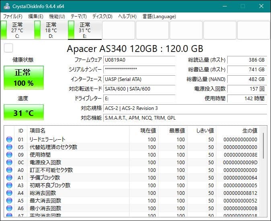The height and width of the screenshot is (221, 271).
Task: Click the transfer mode field SATA/600 | SATA/600
Action: point(139,89)
